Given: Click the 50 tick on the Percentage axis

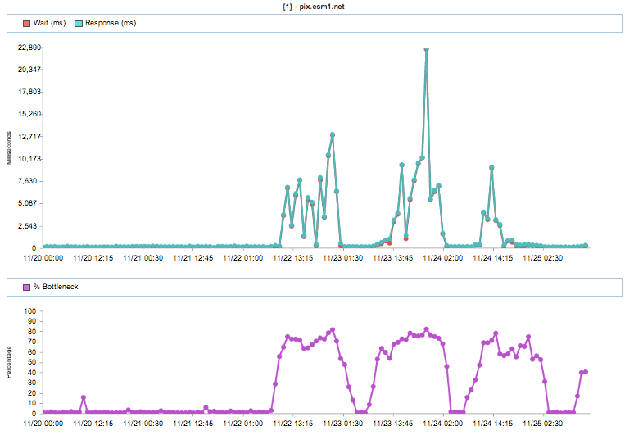Looking at the screenshot, I should [32, 362].
